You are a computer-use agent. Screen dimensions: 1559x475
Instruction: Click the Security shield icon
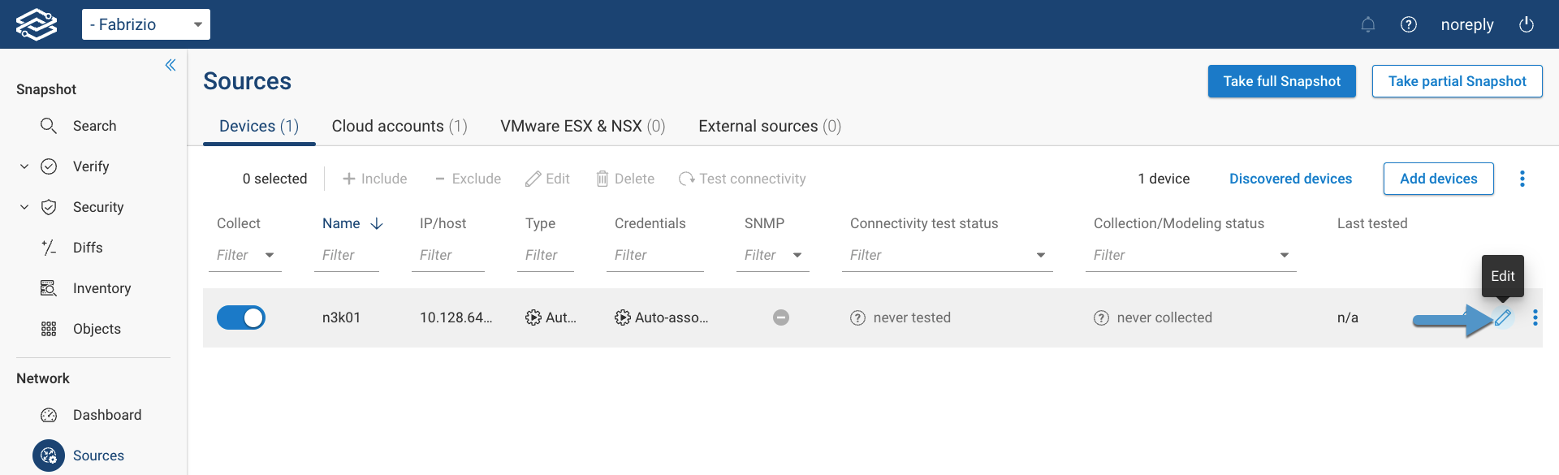(x=49, y=207)
